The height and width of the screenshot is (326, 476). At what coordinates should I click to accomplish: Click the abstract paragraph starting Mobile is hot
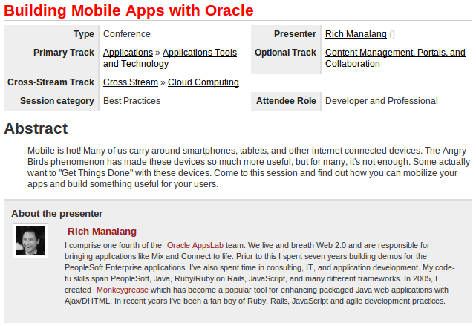[249, 167]
